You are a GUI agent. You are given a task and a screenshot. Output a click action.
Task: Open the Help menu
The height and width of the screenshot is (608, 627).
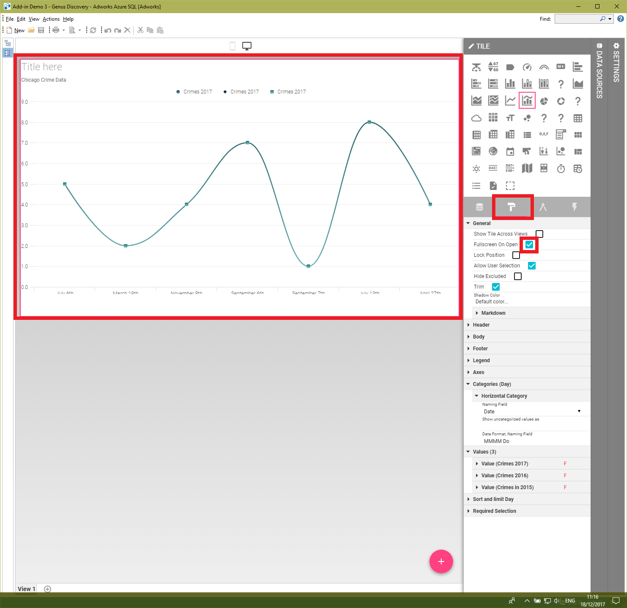[x=68, y=19]
